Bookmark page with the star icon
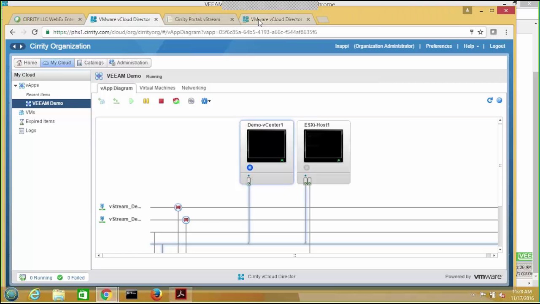 (x=480, y=32)
